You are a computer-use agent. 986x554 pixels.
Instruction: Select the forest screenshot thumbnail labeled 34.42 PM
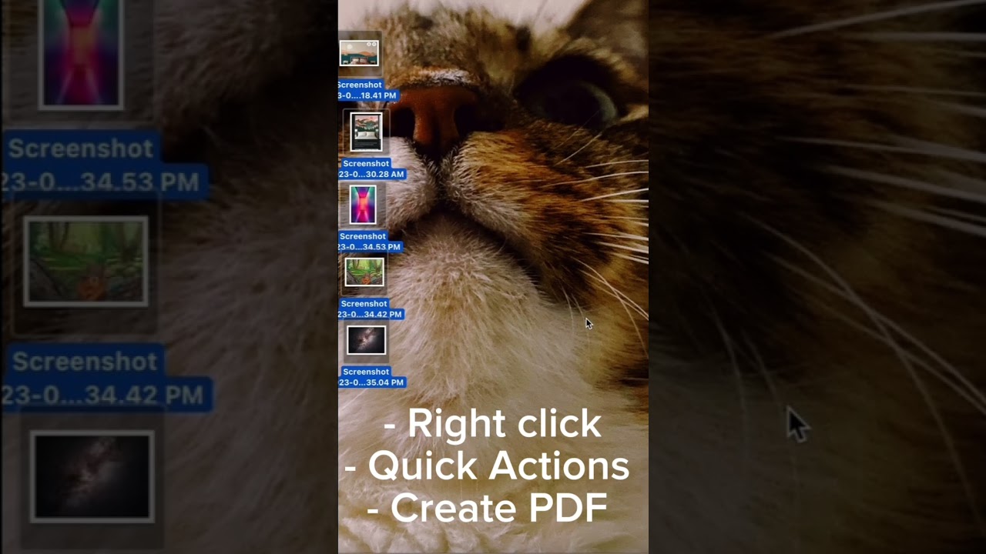[364, 272]
